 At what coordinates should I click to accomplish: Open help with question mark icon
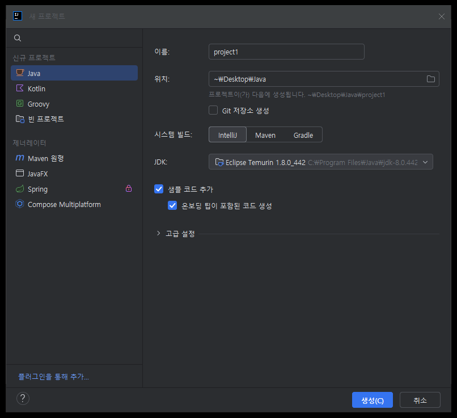(x=23, y=398)
